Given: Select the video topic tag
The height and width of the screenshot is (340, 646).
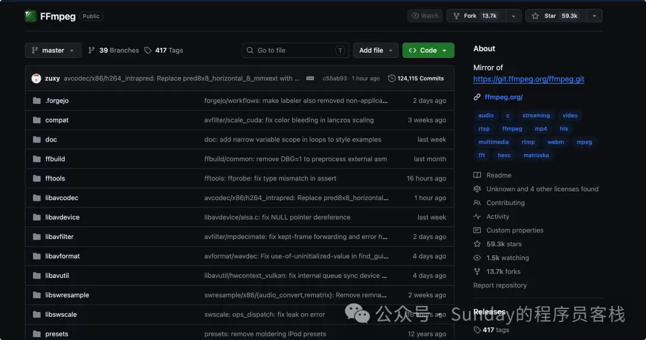Looking at the screenshot, I should pyautogui.click(x=570, y=115).
